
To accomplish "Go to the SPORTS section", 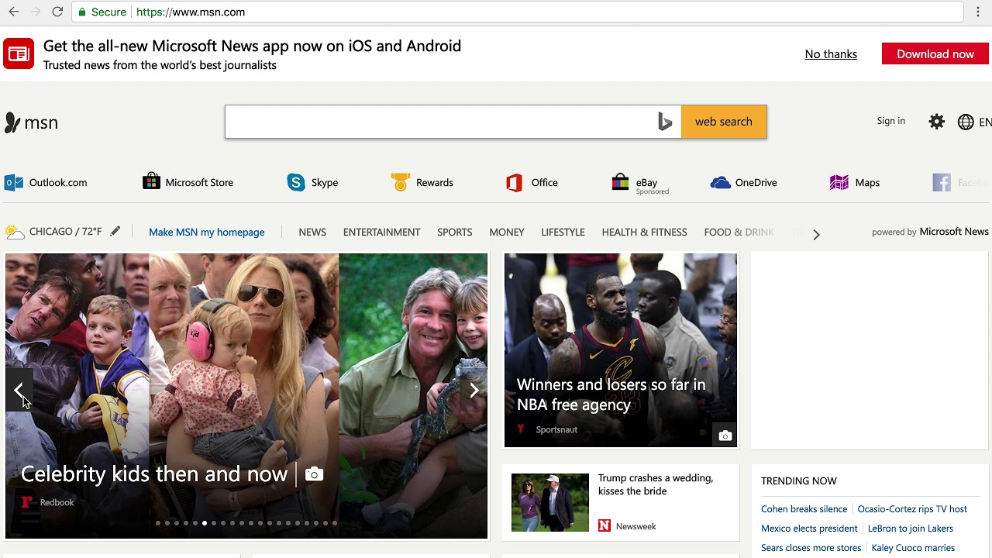I will pos(454,232).
